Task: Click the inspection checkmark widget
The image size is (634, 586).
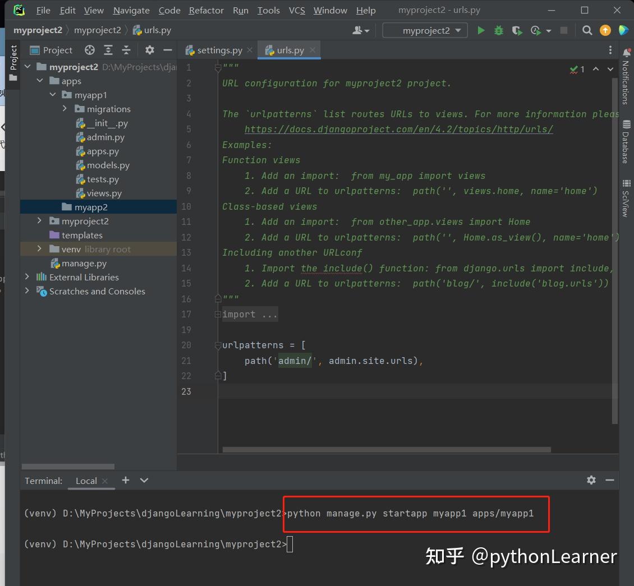Action: (x=577, y=70)
